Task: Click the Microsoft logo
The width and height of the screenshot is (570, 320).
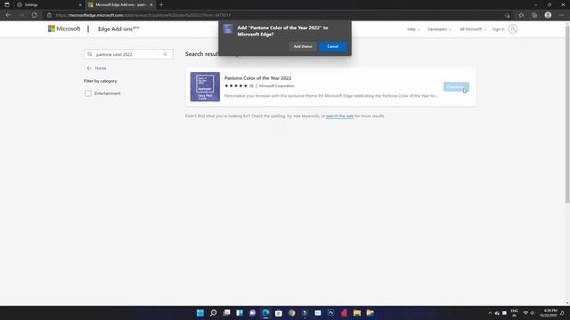Action: click(x=64, y=28)
